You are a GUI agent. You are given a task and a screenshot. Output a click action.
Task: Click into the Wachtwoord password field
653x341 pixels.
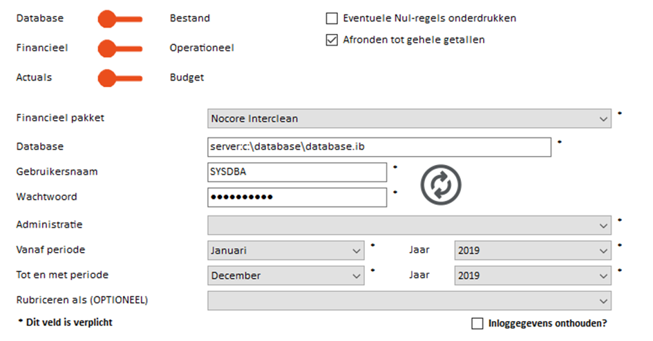pos(296,197)
